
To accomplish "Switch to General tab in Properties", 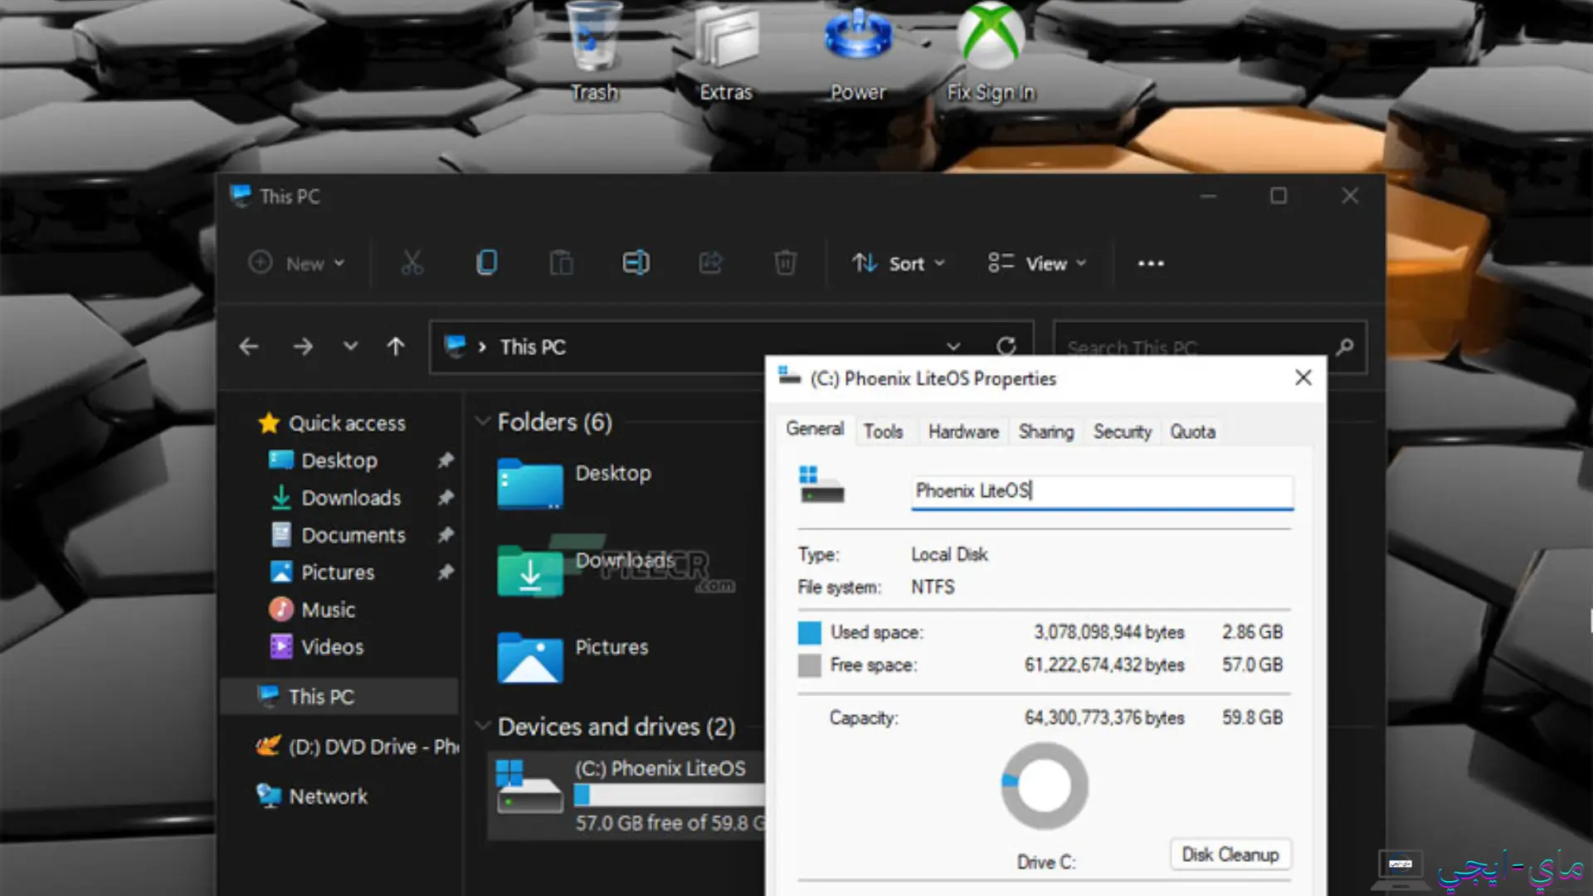I will pyautogui.click(x=815, y=430).
